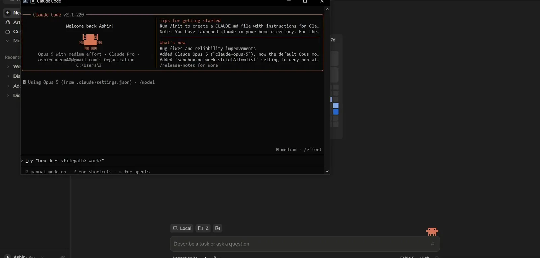Click the send arrow in the task field
This screenshot has width=540, height=258.
(x=432, y=244)
